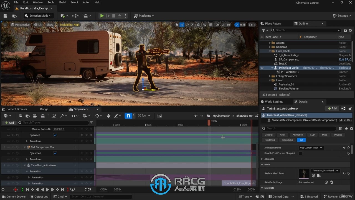Add element to Skin Cache Usage array
The image size is (355, 200).
pos(326,182)
